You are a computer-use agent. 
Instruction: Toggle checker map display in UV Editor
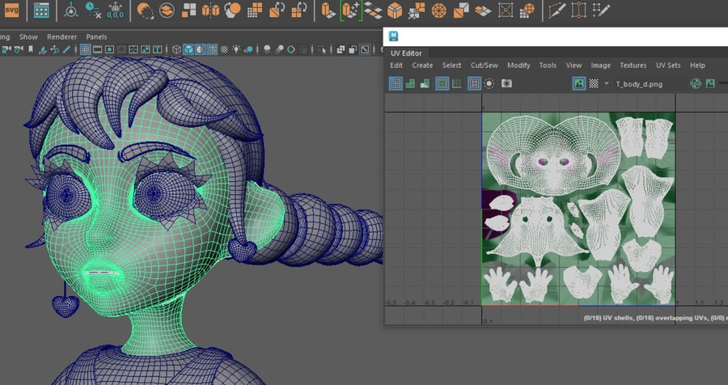tap(594, 83)
